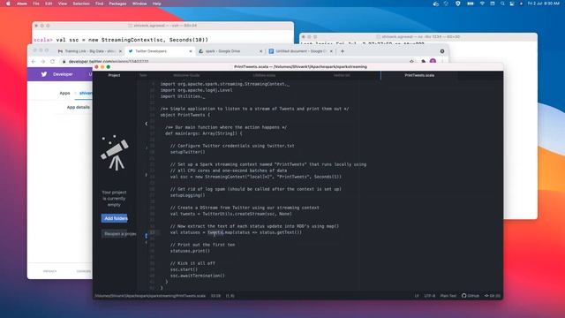Switch to spark Google Drive browser tab
Screen dimensions: 565x318
coord(230,51)
